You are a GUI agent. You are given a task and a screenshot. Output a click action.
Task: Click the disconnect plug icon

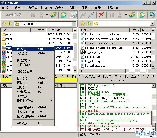tap(91, 15)
